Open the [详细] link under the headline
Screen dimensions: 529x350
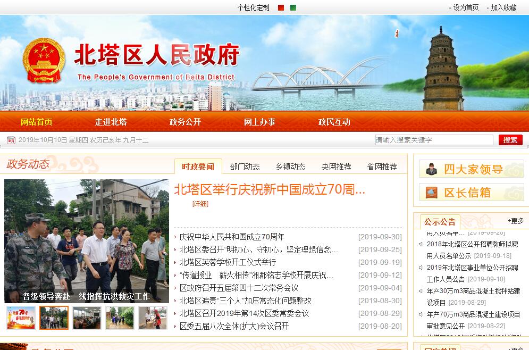point(200,204)
